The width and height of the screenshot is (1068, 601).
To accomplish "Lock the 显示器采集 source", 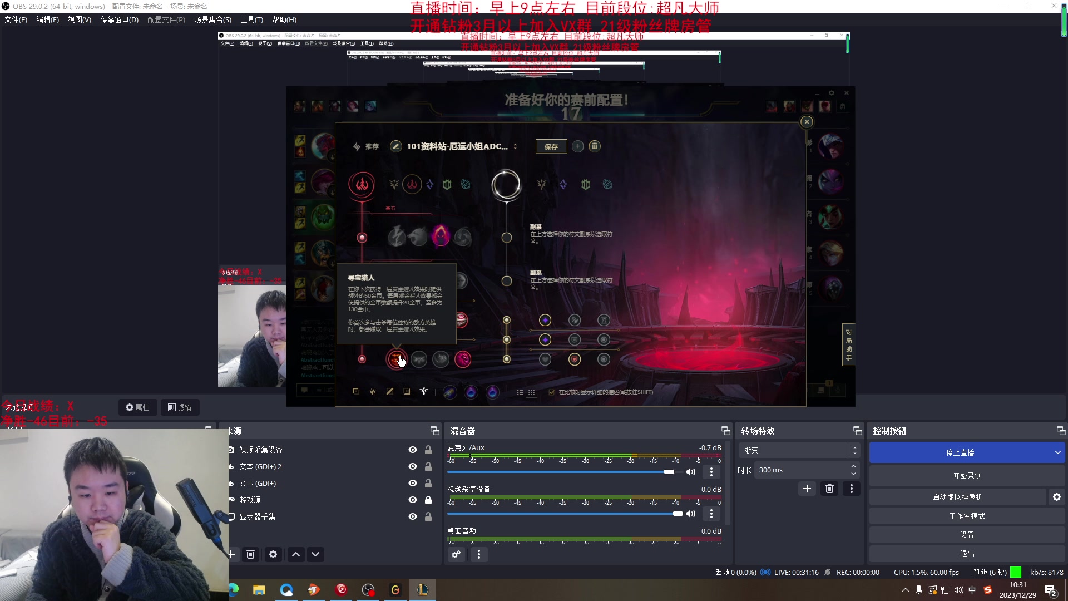I will coord(428,516).
